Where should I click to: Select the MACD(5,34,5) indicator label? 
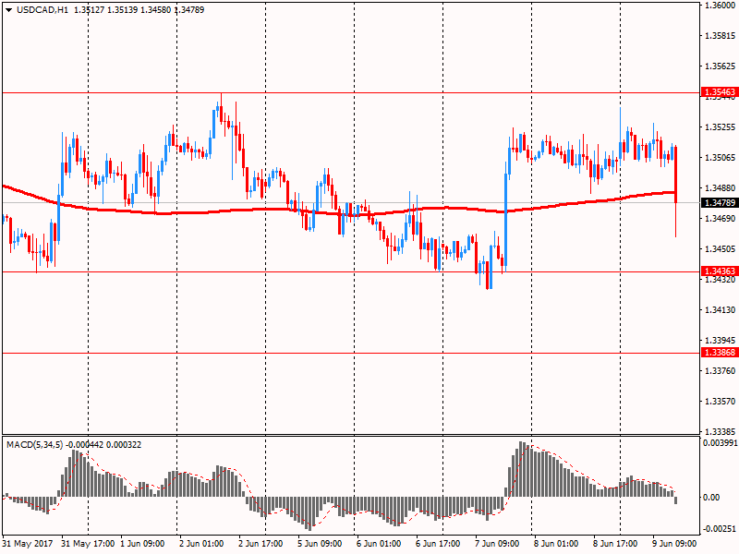pyautogui.click(x=34, y=445)
